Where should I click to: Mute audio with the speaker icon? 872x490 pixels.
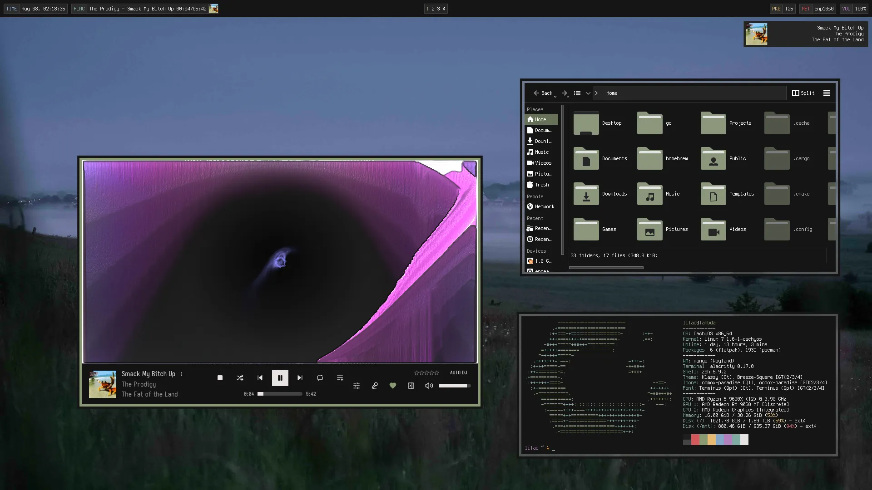point(429,386)
